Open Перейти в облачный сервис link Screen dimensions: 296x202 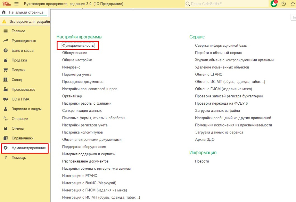(x=219, y=53)
